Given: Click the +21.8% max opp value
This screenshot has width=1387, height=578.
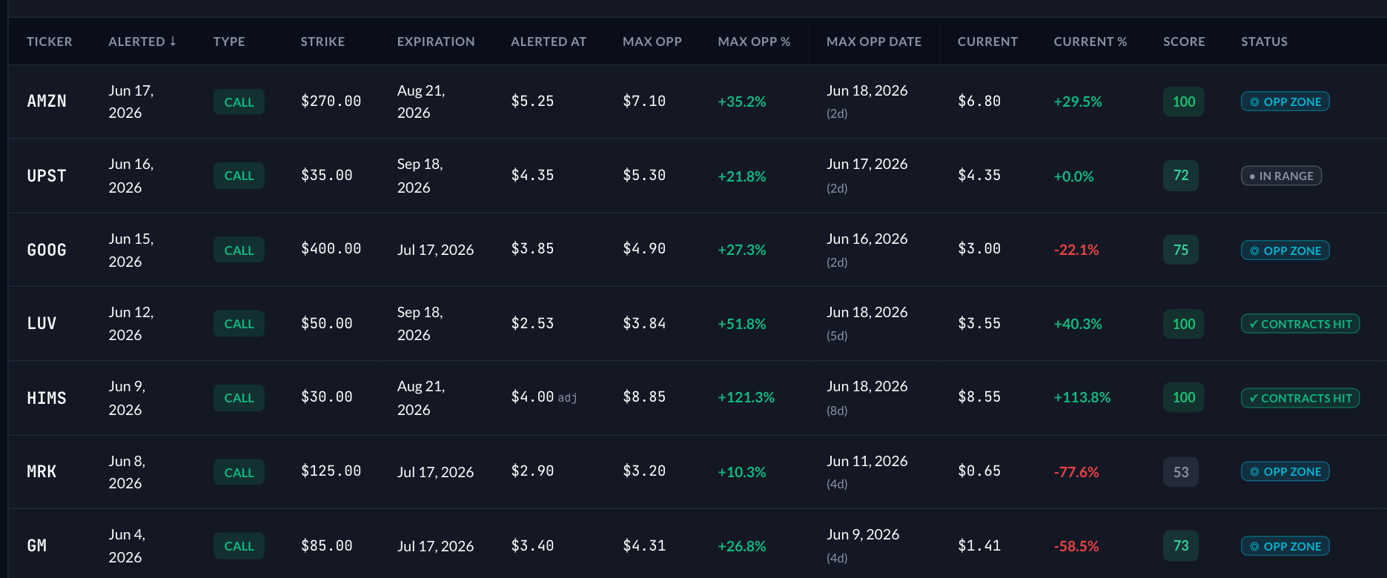Looking at the screenshot, I should (x=742, y=176).
